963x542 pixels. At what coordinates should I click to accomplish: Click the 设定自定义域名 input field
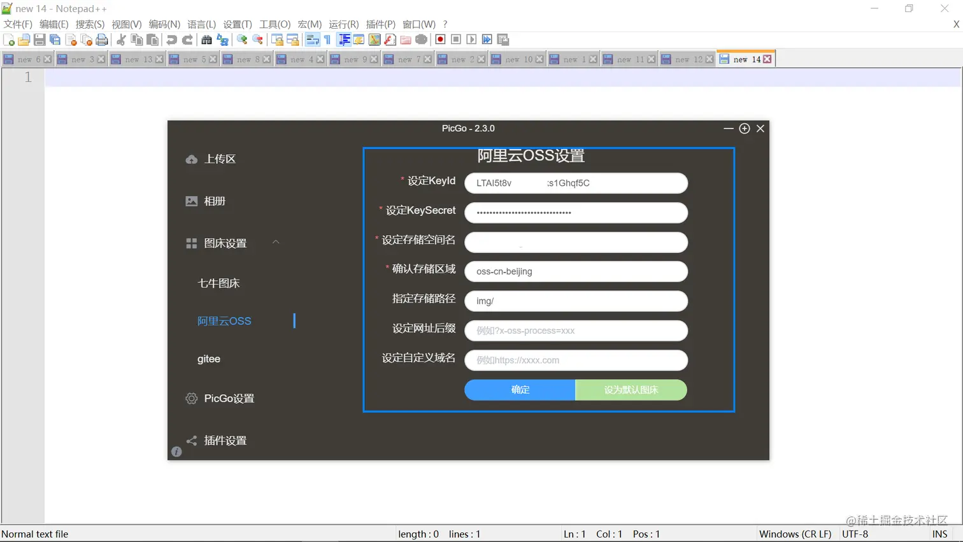click(576, 360)
